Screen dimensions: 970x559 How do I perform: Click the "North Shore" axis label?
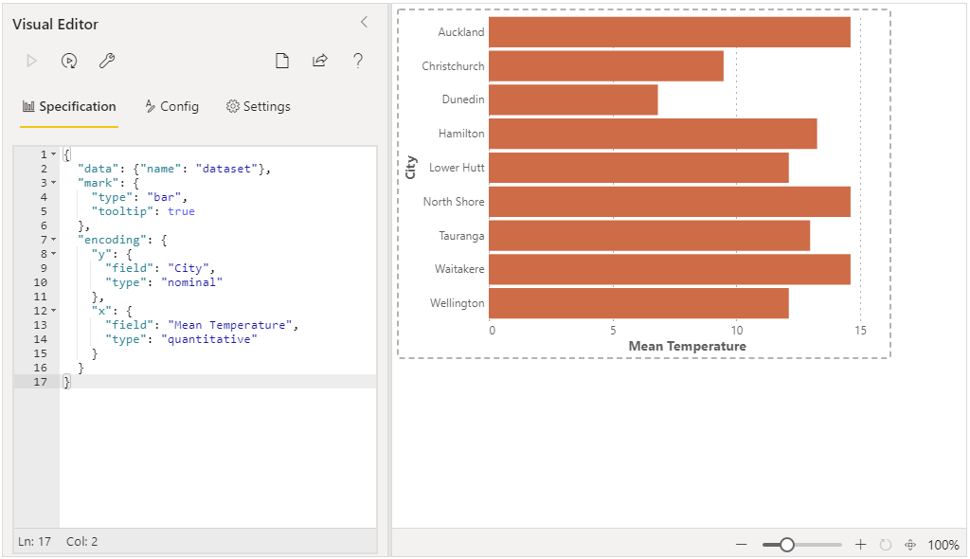coord(454,202)
